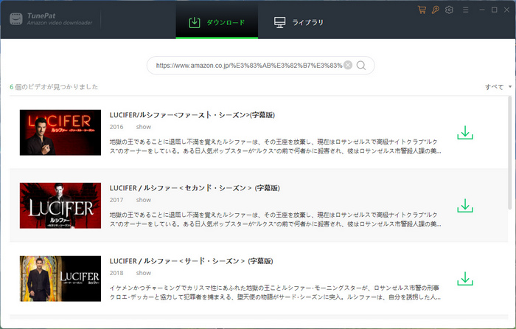
Task: Click the amazon.co.jp URL input field
Action: (249, 65)
